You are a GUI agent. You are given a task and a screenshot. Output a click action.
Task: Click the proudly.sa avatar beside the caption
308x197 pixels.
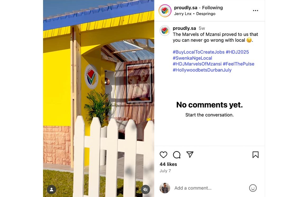165,31
